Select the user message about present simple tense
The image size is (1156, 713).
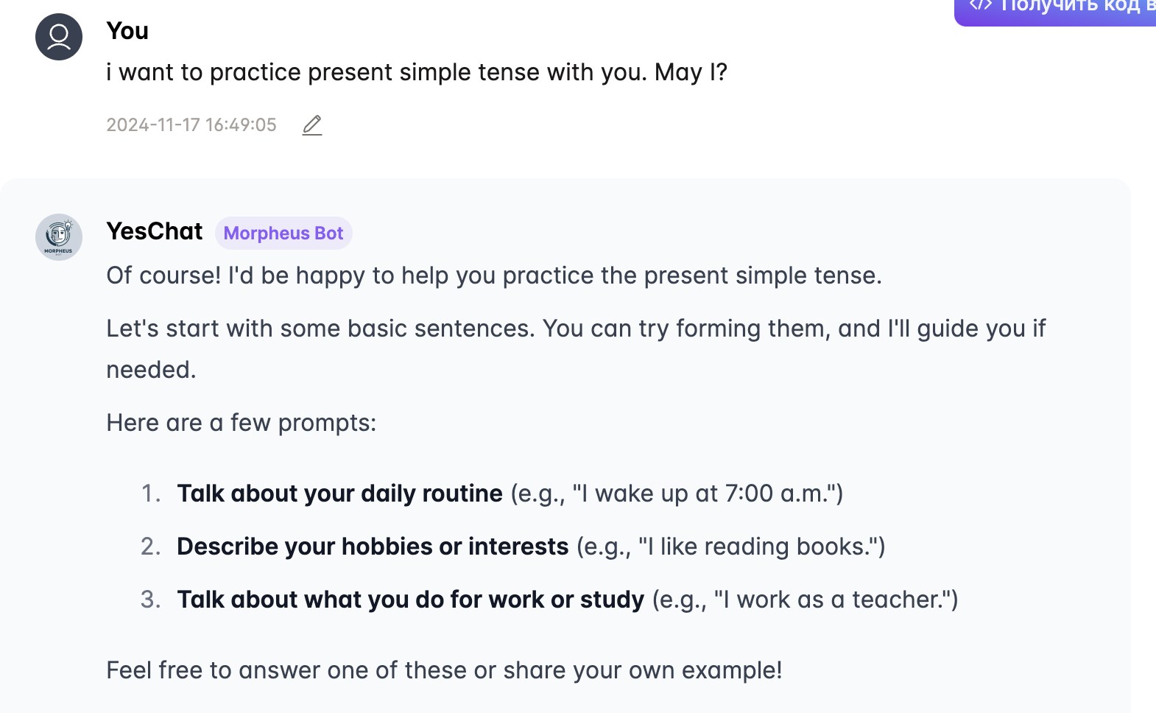pyautogui.click(x=417, y=72)
